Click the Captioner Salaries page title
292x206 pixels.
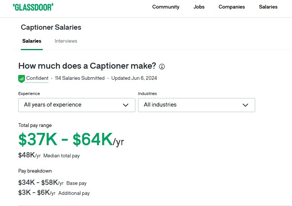[x=51, y=27]
